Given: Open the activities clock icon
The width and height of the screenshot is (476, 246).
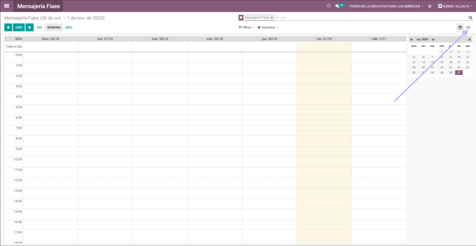Looking at the screenshot, I should point(329,6).
